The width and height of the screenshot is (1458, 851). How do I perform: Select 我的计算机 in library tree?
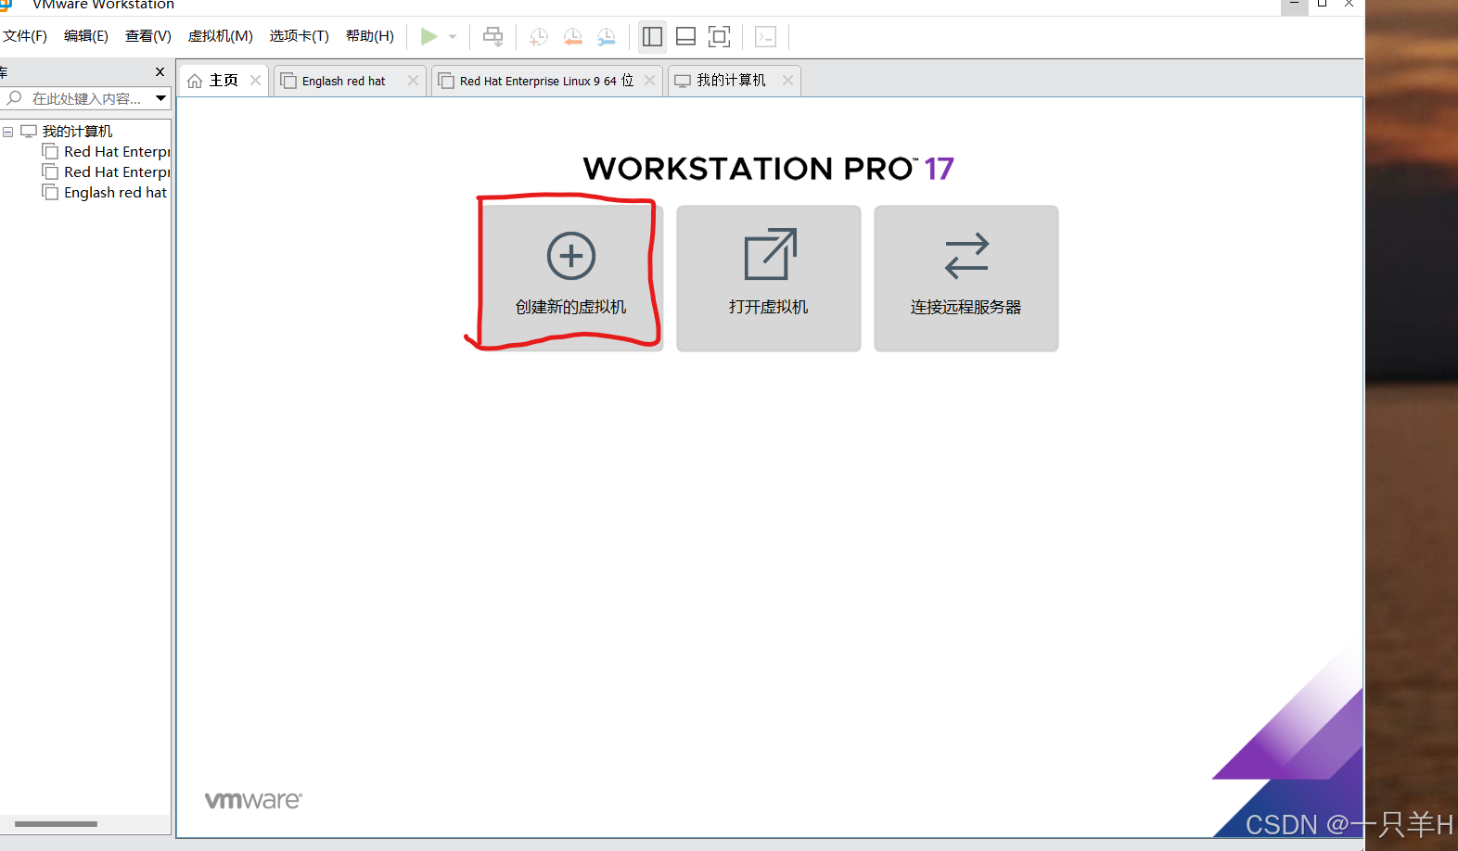(x=77, y=132)
